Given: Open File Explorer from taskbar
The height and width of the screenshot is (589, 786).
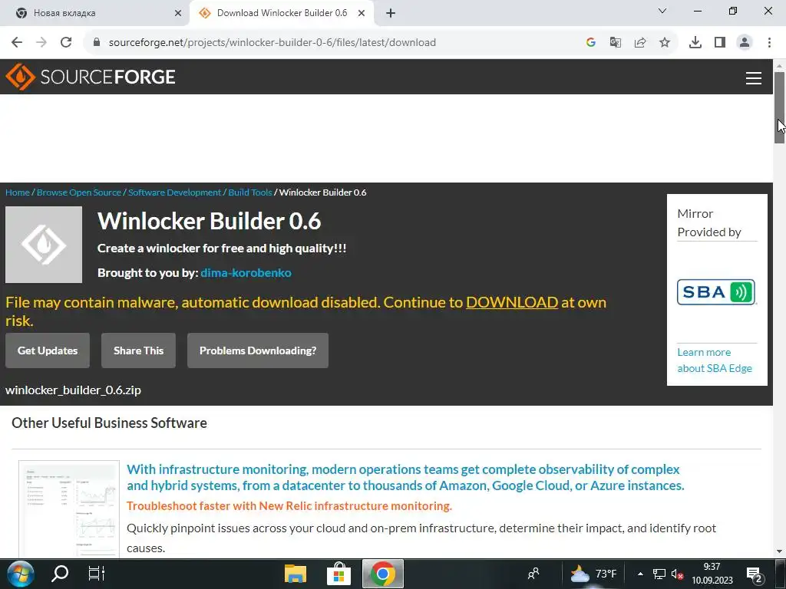Looking at the screenshot, I should pos(296,574).
